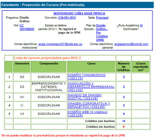Image resolution: width=154 pixels, height=137 pixels.
Task: Click the CVA-001-2013 convenio link
Action: pos(67,18)
